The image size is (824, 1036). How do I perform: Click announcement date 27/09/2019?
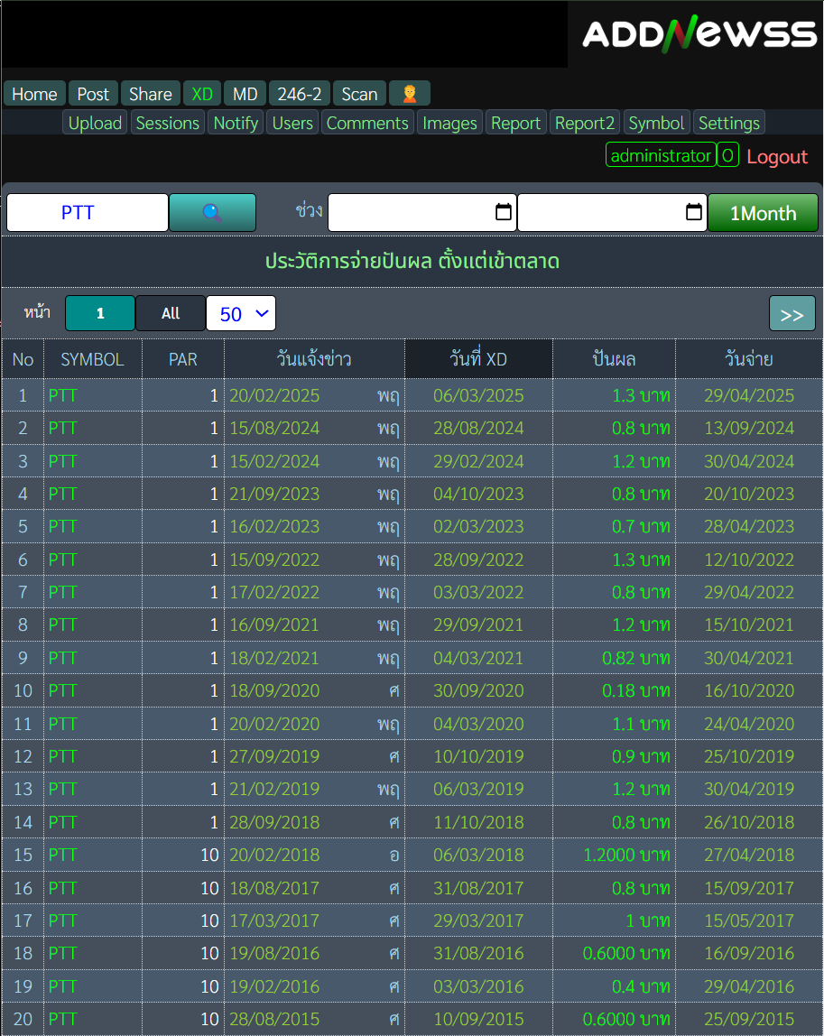[x=274, y=756]
